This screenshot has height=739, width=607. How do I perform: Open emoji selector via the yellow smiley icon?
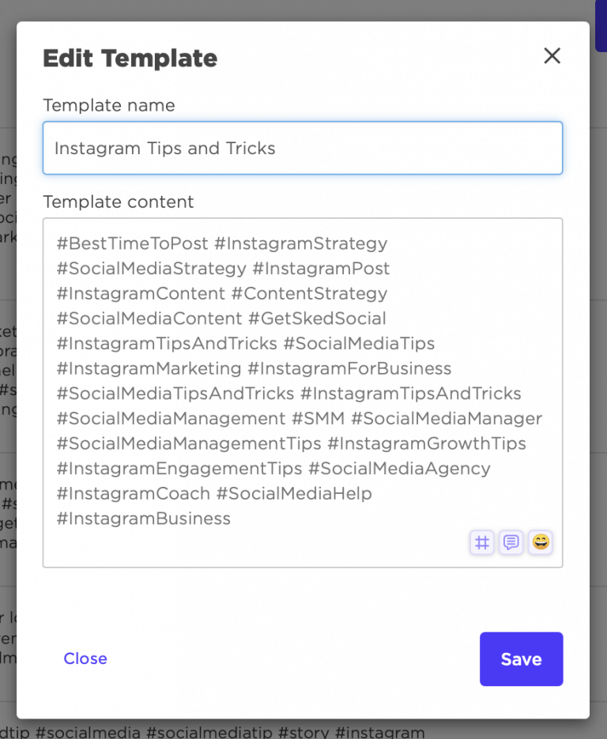click(x=540, y=542)
